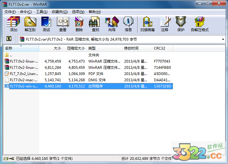Image resolution: width=228 pixels, height=164 pixels.
Task: Click the 解压到 (Extract to) icon
Action: pos(30,22)
